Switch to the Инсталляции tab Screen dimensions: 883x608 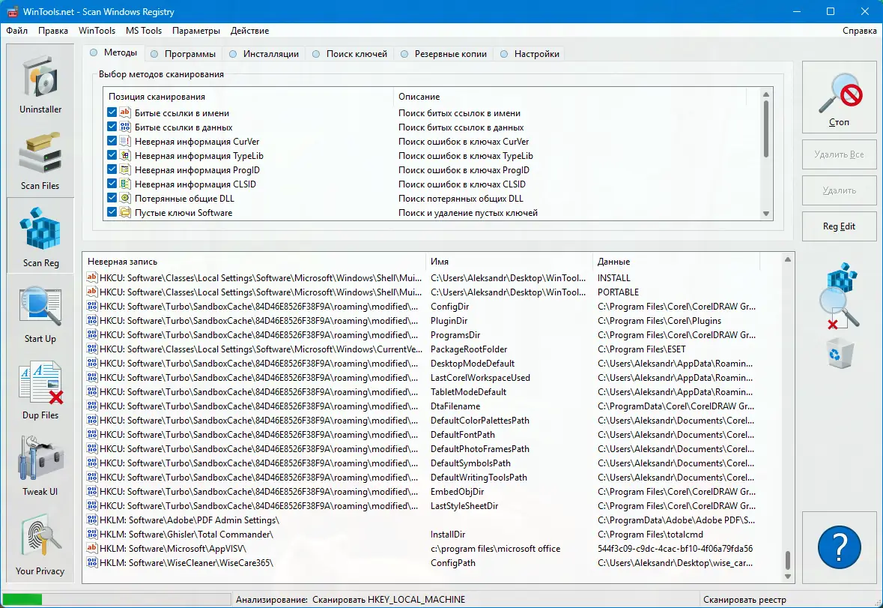coord(264,54)
